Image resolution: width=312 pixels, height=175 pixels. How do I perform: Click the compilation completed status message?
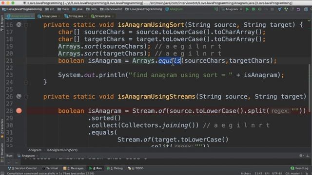51,174
